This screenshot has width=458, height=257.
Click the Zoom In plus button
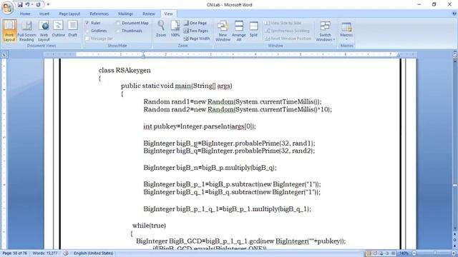pyautogui.click(x=454, y=253)
